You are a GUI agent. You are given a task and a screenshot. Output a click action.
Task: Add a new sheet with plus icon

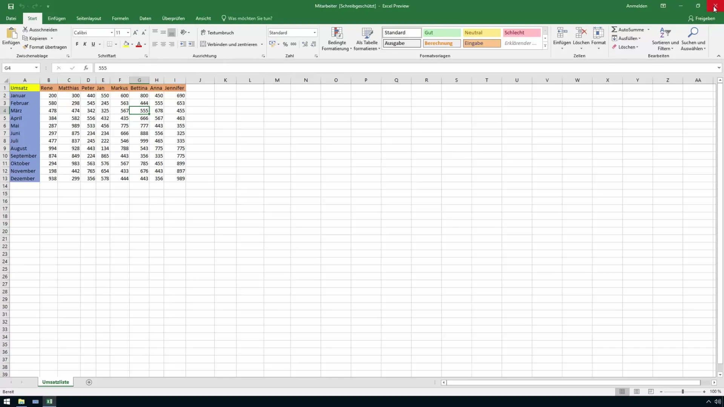[x=89, y=382]
